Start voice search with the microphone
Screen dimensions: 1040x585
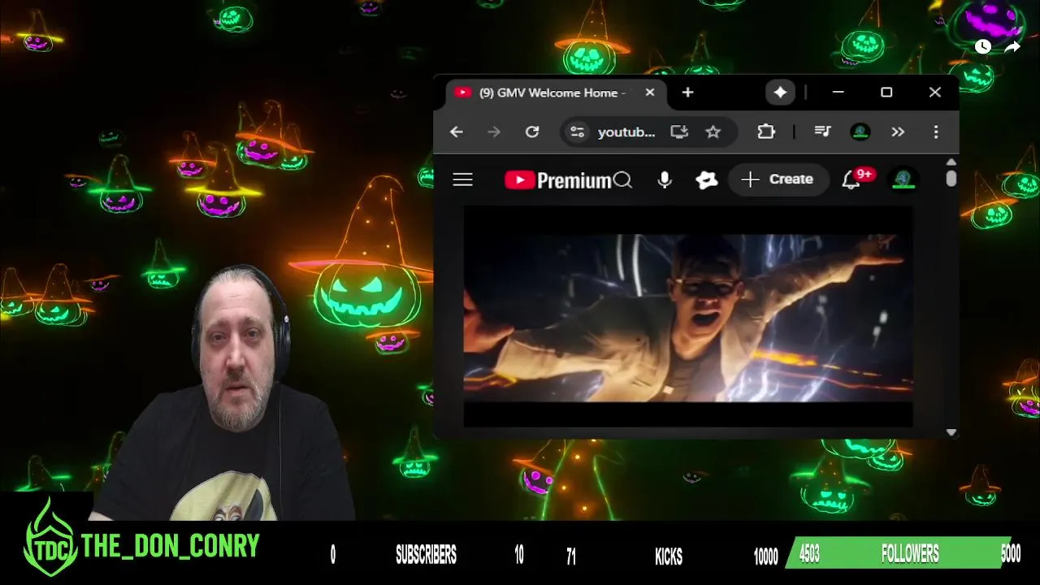pos(665,180)
